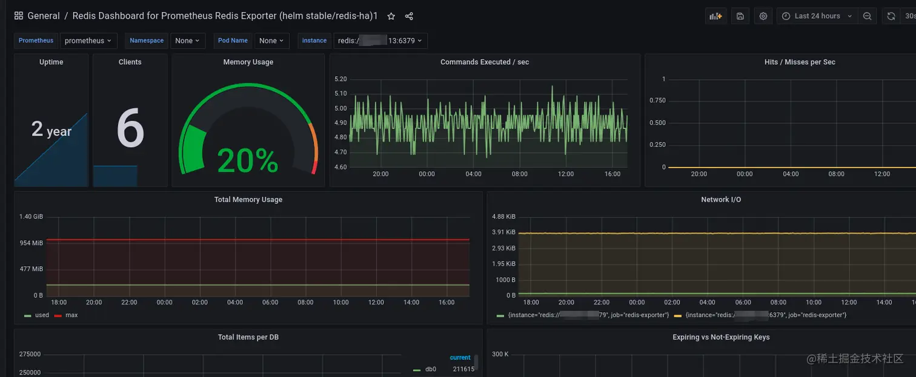Viewport: 916px width, 377px height.
Task: Expand the Namespace None dropdown
Action: coord(188,41)
